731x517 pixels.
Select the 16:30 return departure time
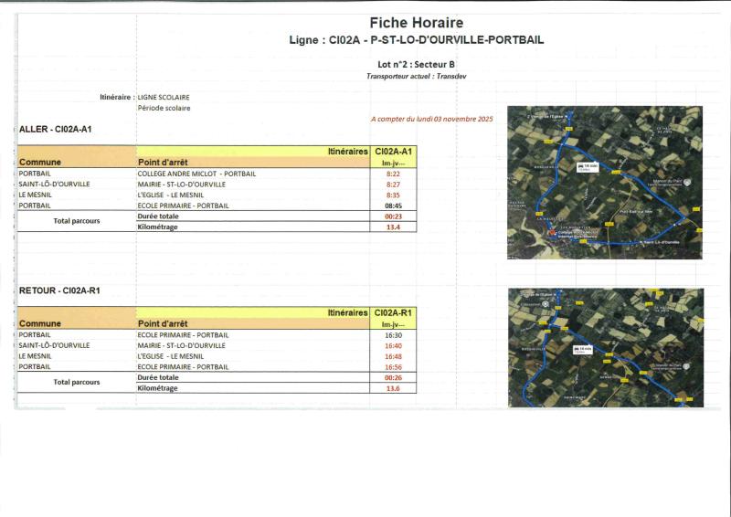[394, 335]
